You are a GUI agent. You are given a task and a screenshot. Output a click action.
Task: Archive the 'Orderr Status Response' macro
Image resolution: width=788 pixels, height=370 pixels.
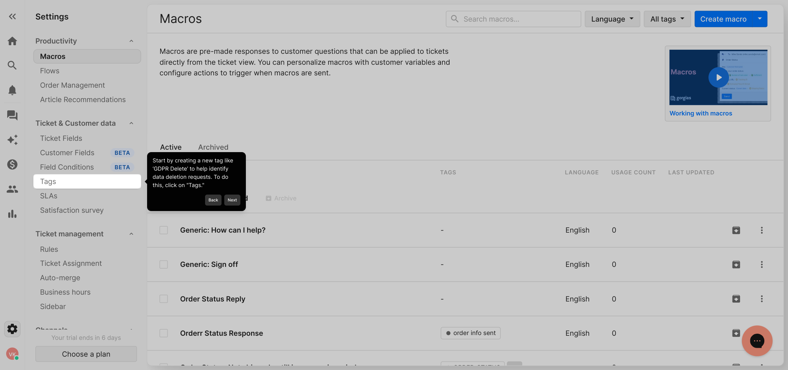point(736,333)
